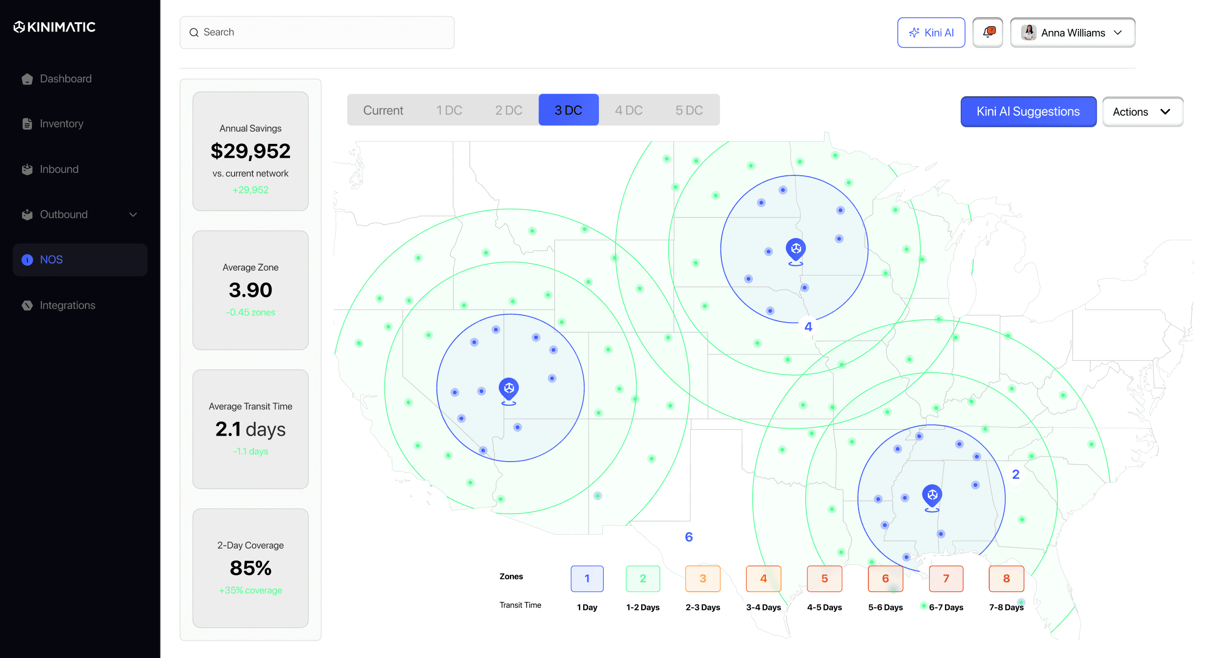Image resolution: width=1213 pixels, height=658 pixels.
Task: Select the DC pin in the northern circle
Action: [796, 251]
